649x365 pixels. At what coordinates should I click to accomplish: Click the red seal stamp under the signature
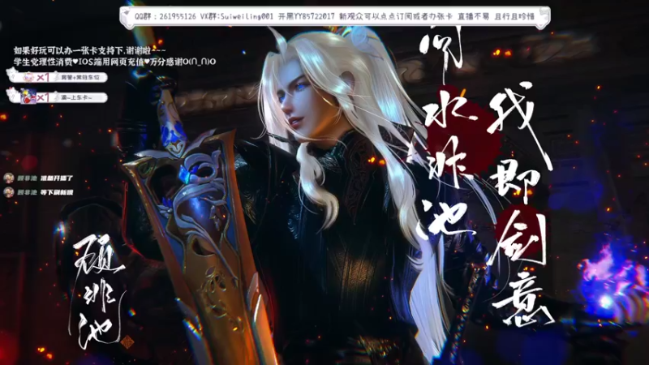click(x=127, y=341)
